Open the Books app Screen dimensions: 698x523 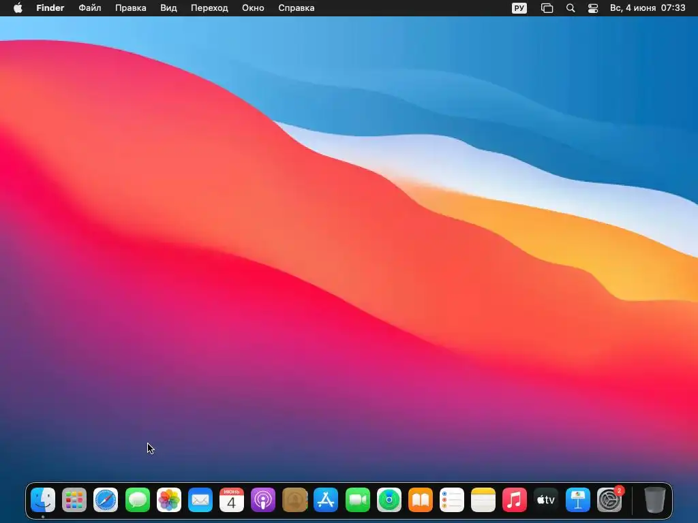(x=420, y=500)
